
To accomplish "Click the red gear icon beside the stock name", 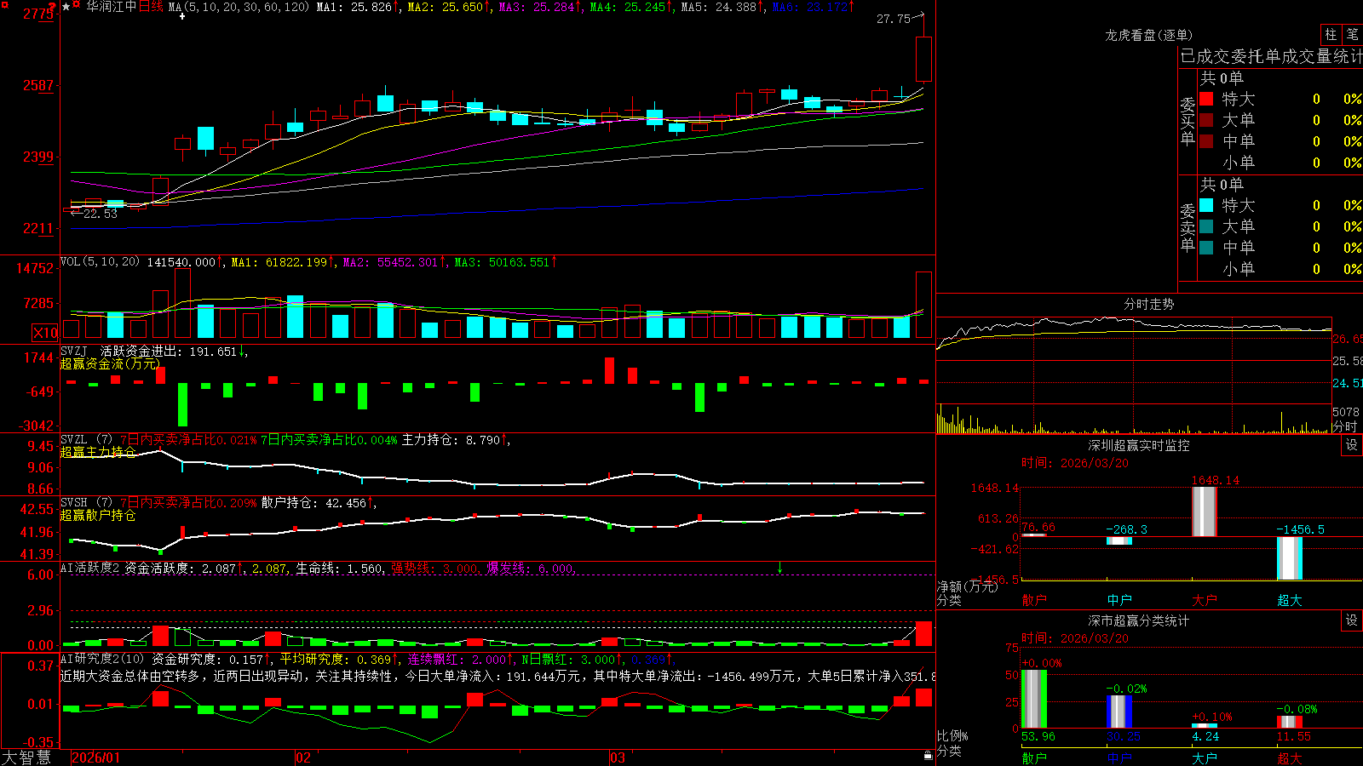I will click(x=77, y=5).
